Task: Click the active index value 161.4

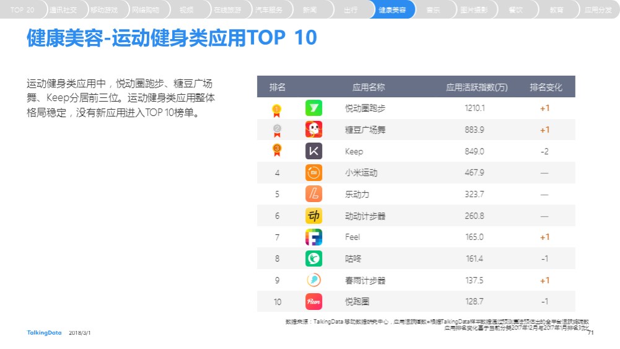Action: [x=474, y=258]
